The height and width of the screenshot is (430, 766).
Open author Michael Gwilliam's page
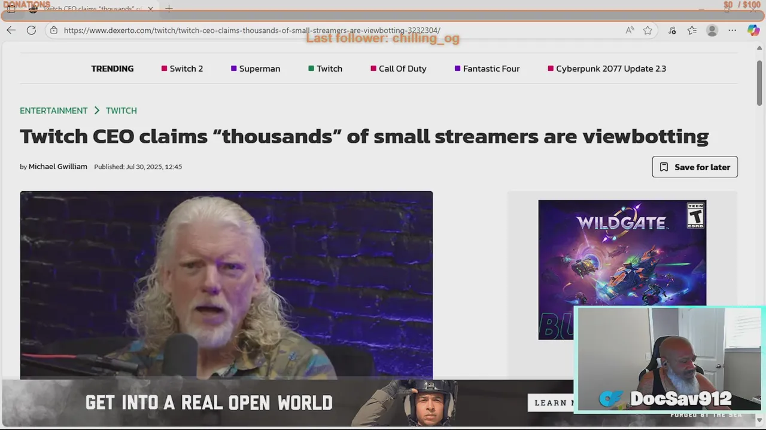coord(58,167)
